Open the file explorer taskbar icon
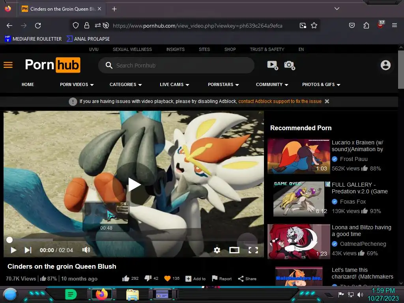The height and width of the screenshot is (303, 404). 133,294
